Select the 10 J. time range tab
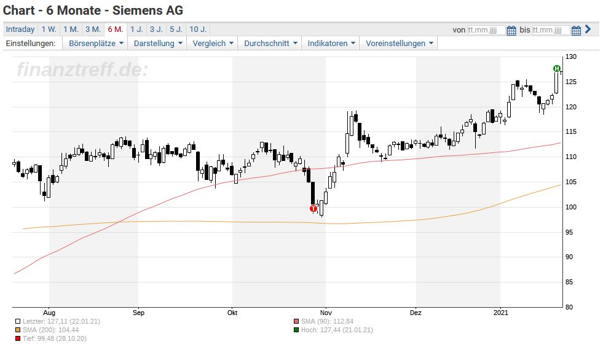 (x=198, y=29)
